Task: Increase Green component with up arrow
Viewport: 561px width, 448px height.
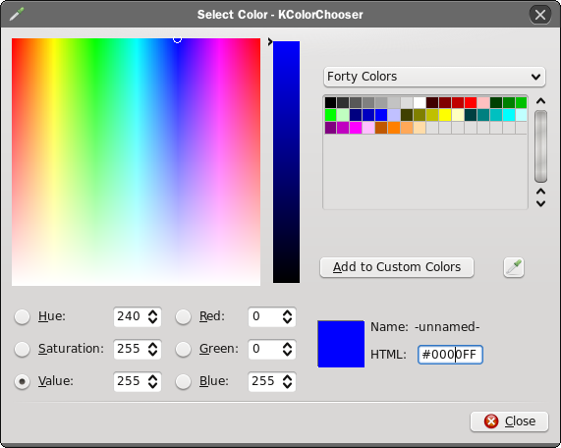Action: click(x=287, y=345)
